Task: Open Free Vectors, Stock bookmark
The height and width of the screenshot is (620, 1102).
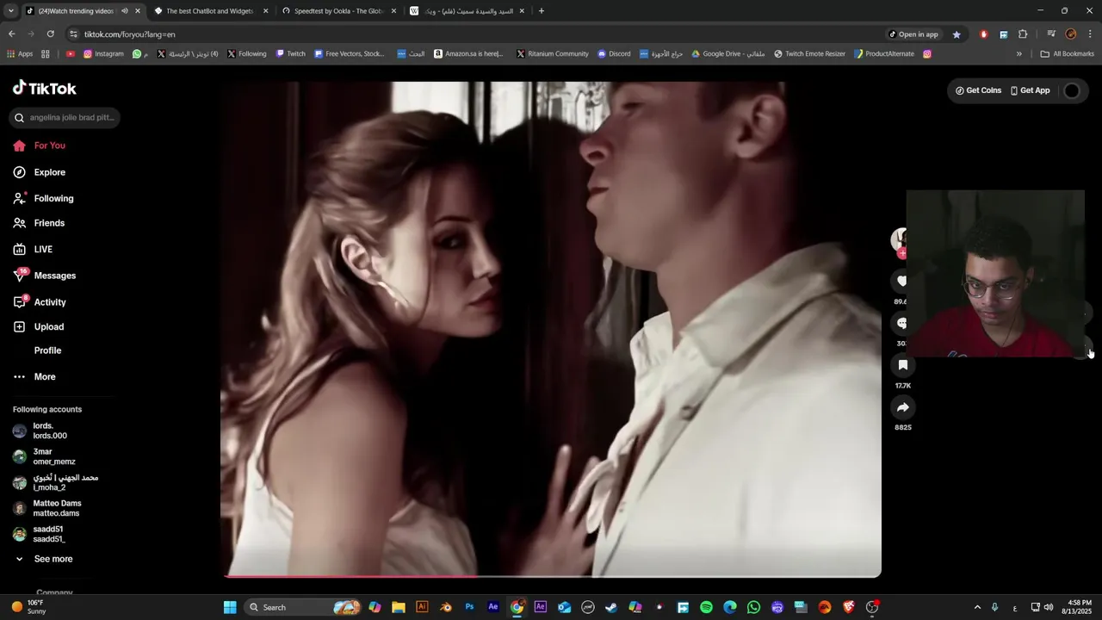Action: pyautogui.click(x=350, y=53)
